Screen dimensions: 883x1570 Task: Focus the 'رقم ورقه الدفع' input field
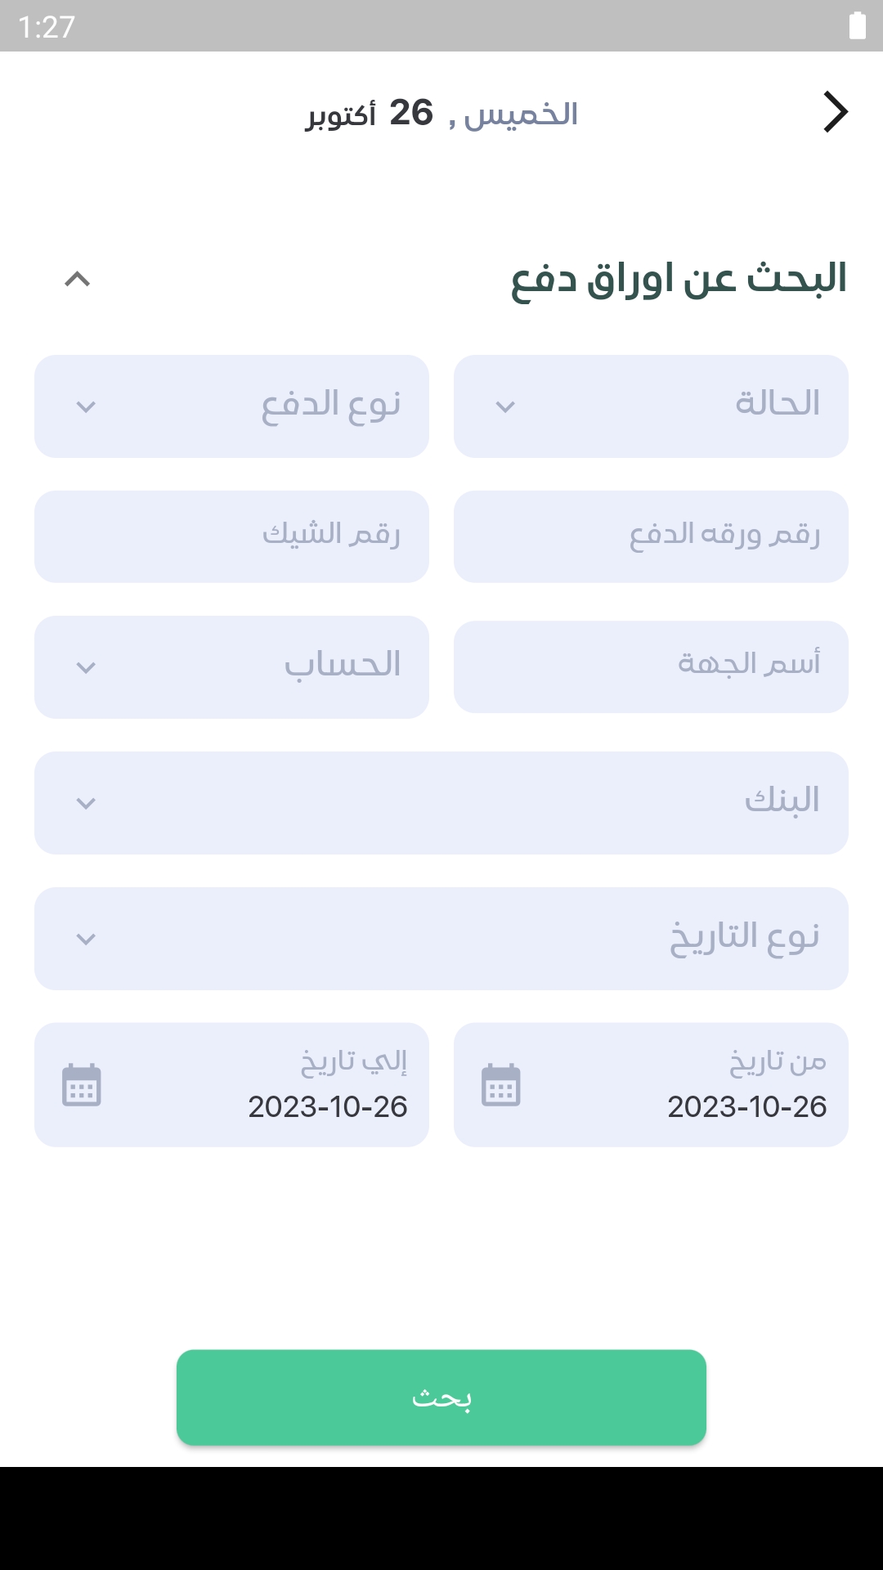pos(651,536)
